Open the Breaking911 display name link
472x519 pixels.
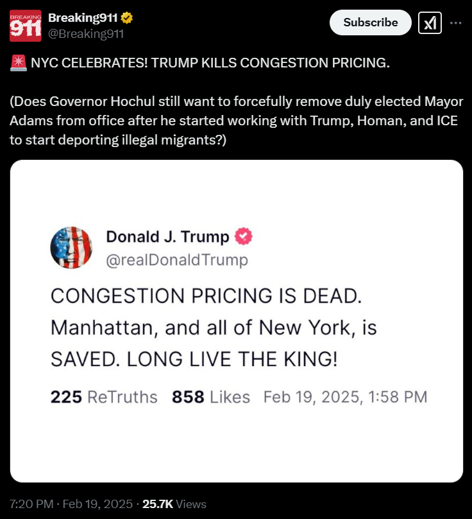pos(83,18)
